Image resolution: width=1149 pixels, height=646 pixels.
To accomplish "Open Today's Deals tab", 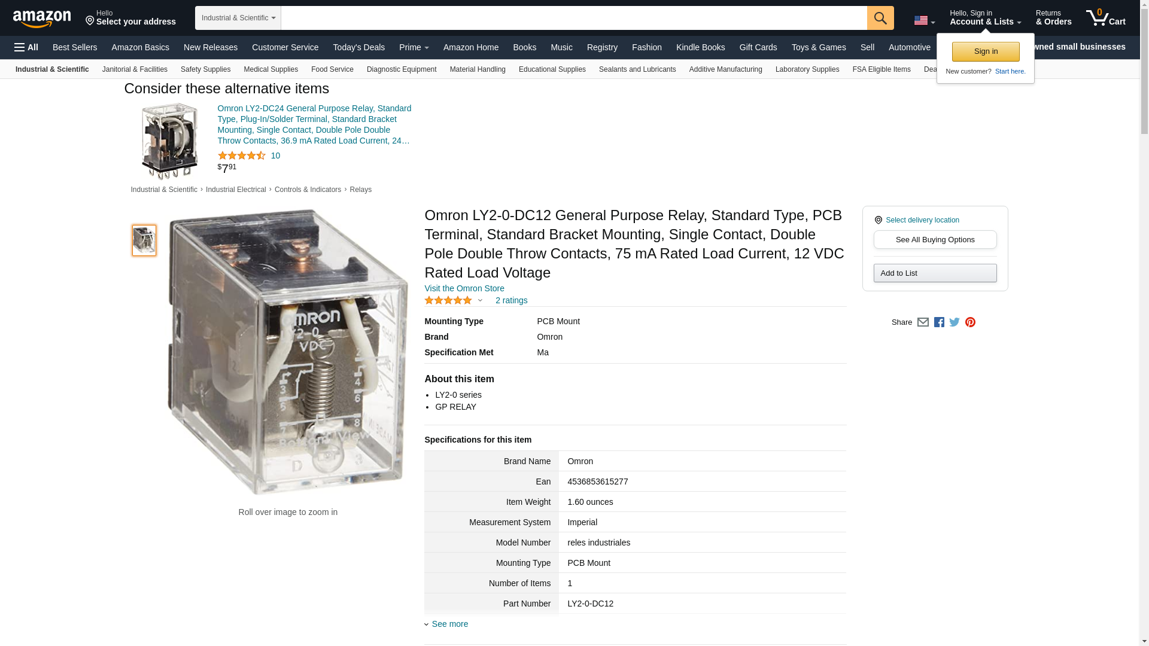I will (x=359, y=47).
